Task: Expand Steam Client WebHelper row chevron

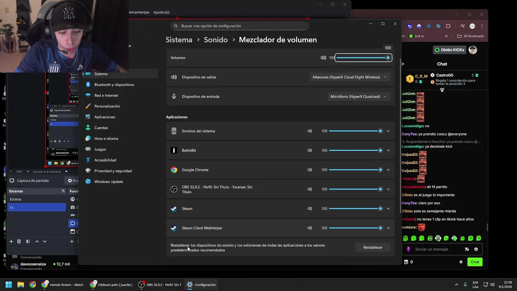Action: pos(388,228)
